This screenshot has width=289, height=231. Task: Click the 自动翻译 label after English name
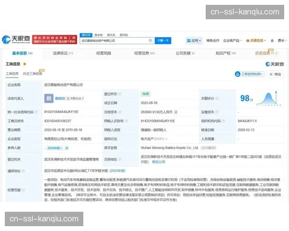click(208, 148)
